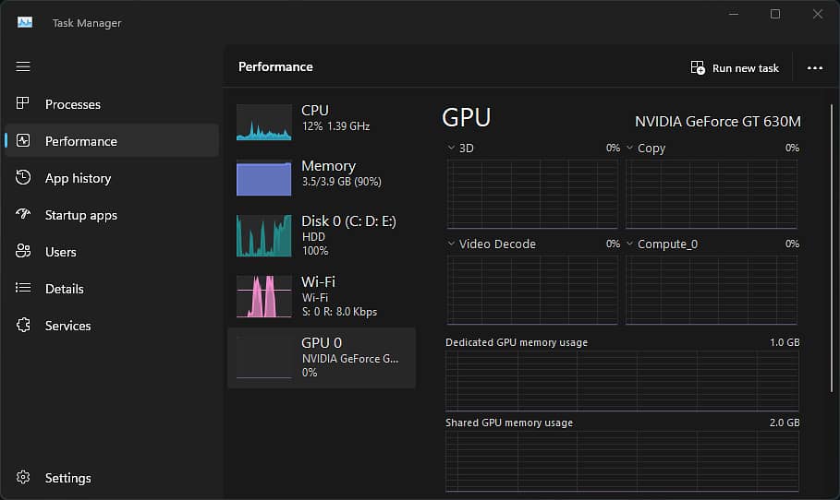Change the Video Decode graph dropdown
Image resolution: width=840 pixels, height=500 pixels.
pyautogui.click(x=451, y=244)
